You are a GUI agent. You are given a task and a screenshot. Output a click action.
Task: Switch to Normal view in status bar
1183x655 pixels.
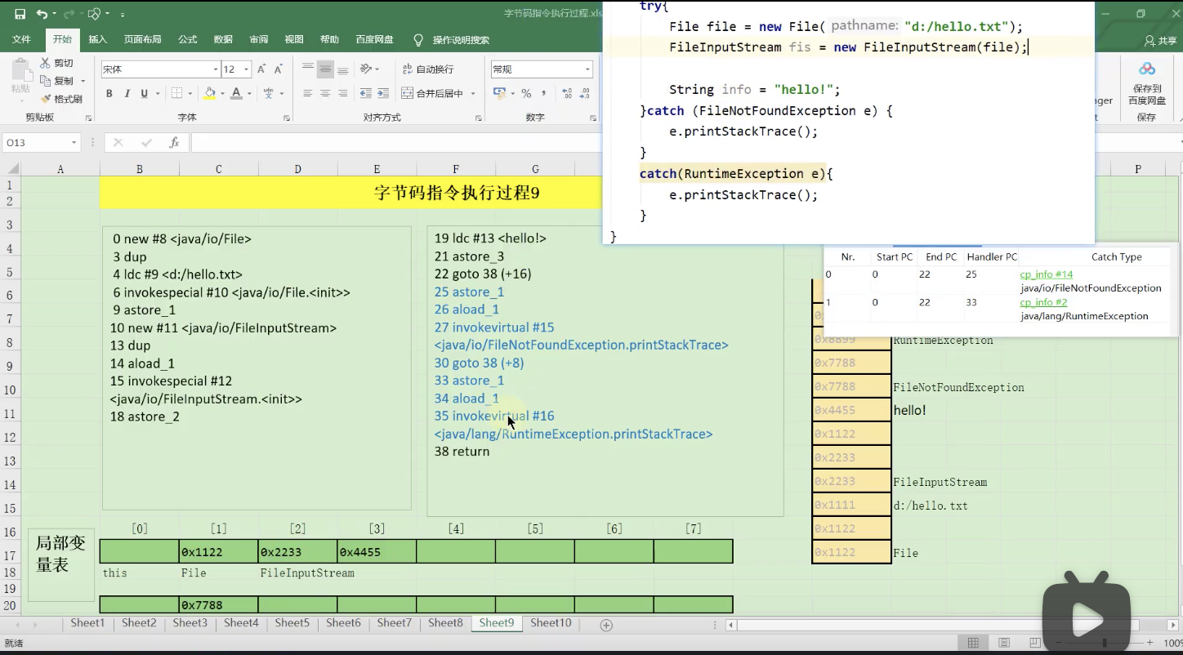click(x=973, y=643)
